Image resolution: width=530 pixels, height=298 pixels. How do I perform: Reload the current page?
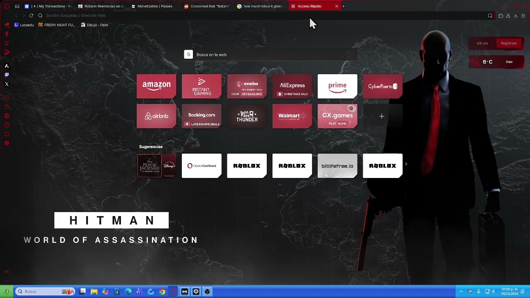click(x=31, y=16)
